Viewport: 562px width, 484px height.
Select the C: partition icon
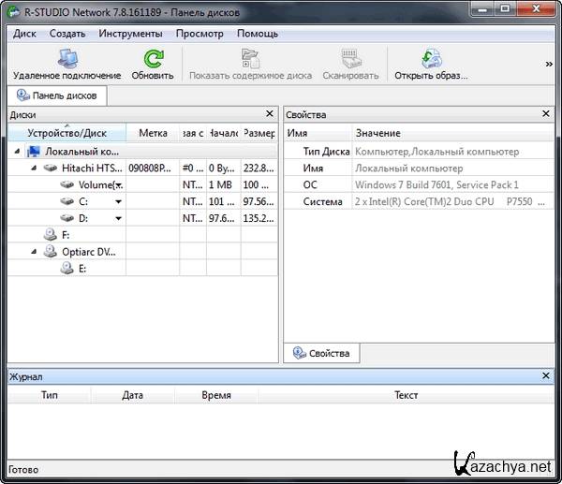coord(67,201)
